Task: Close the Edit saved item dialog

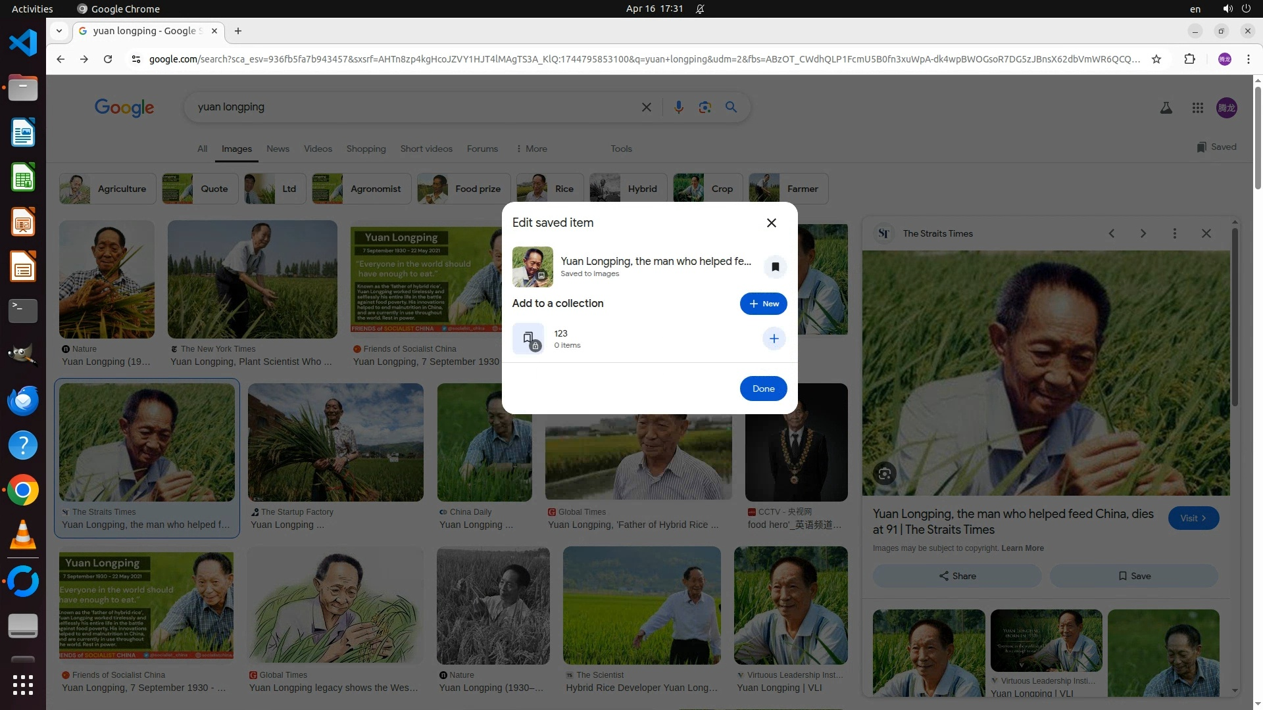Action: coord(771,223)
